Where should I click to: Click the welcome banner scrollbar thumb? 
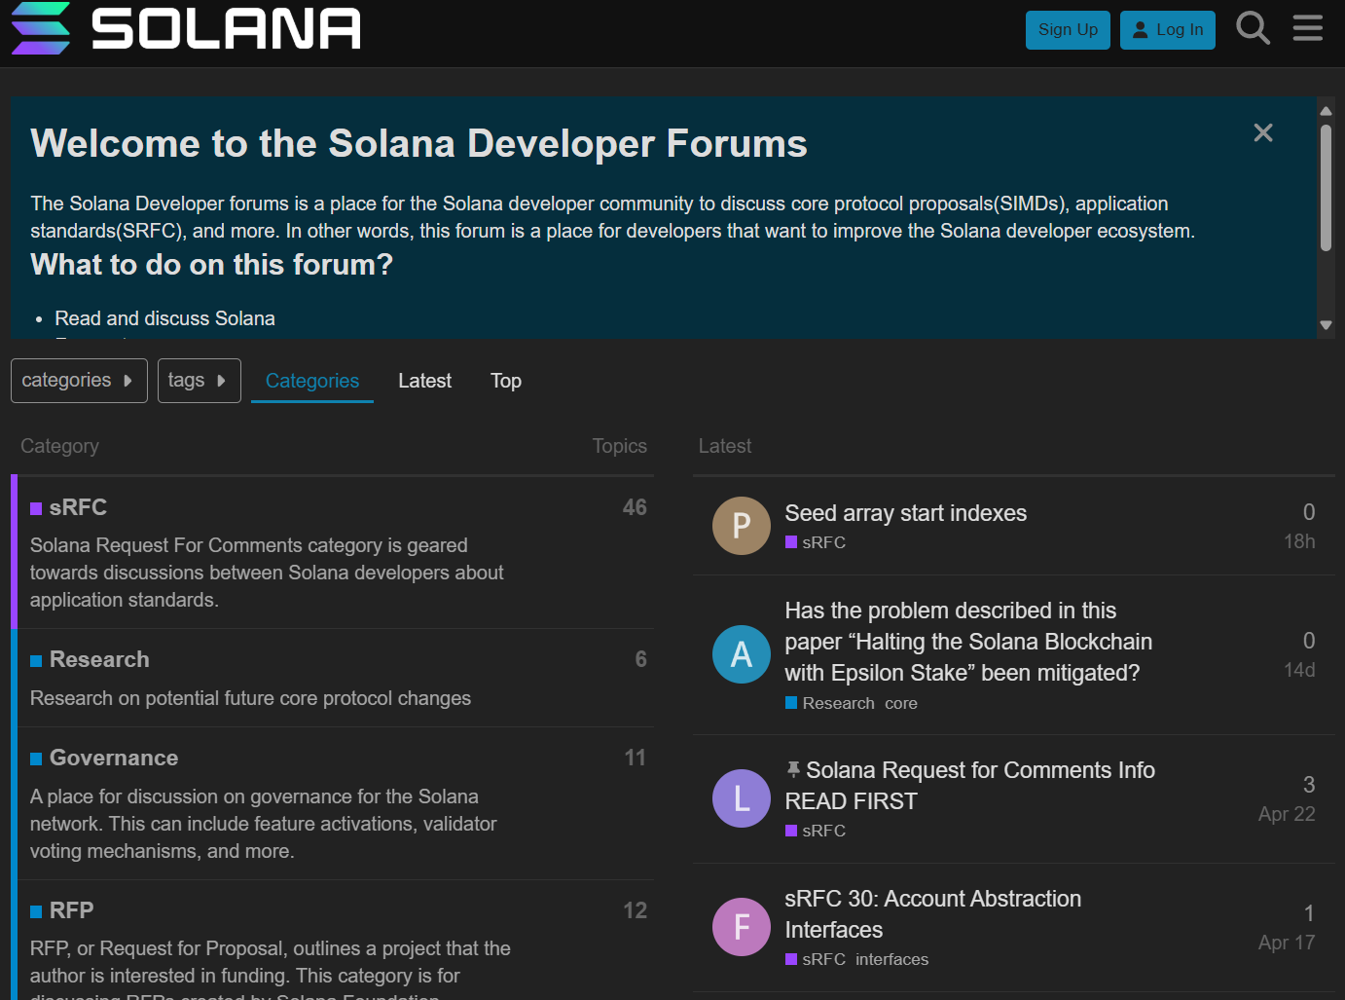click(1326, 187)
